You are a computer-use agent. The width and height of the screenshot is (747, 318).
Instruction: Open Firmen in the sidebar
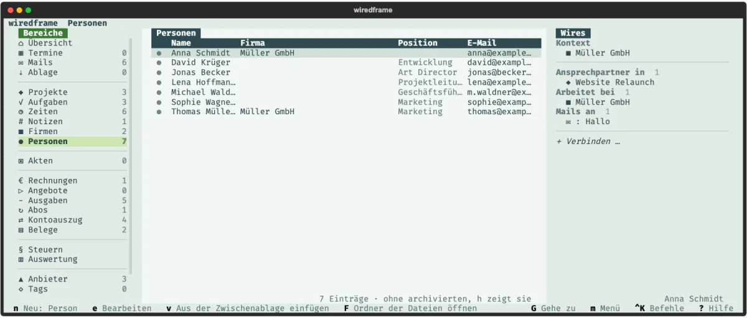point(73,132)
